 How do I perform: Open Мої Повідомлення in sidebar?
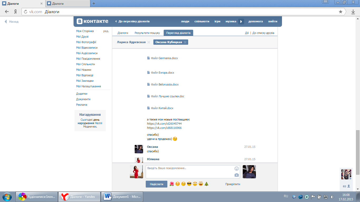88,59
